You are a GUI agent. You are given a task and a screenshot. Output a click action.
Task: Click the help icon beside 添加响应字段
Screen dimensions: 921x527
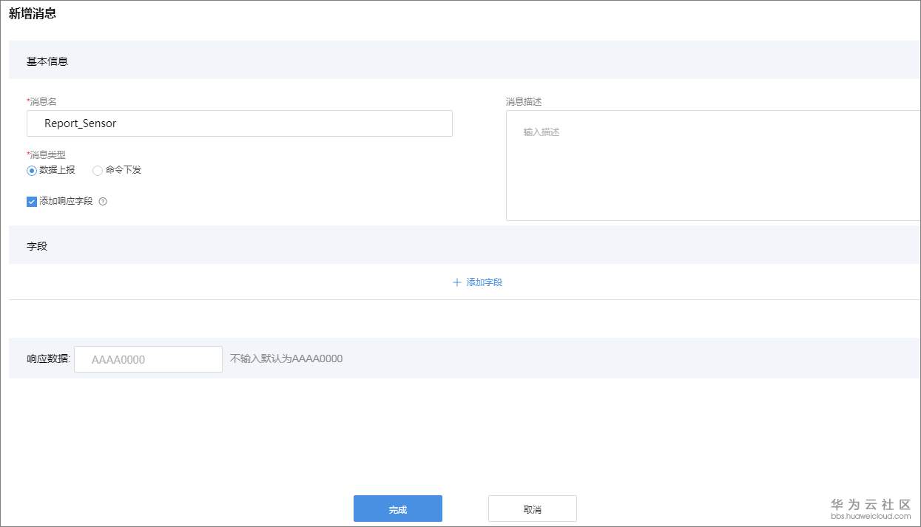[103, 201]
